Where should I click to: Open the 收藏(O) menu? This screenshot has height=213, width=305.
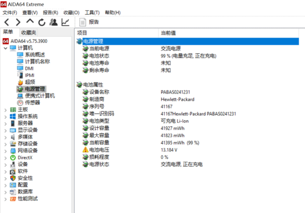[71, 13]
